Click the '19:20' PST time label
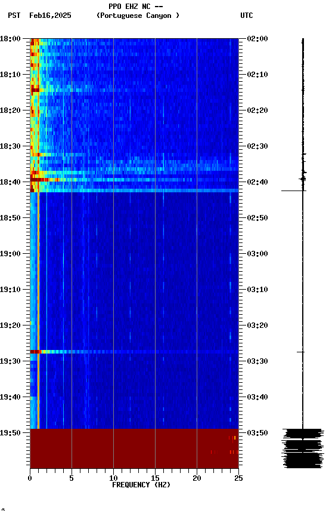Screen dimensions: 329x516 click(x=10, y=326)
